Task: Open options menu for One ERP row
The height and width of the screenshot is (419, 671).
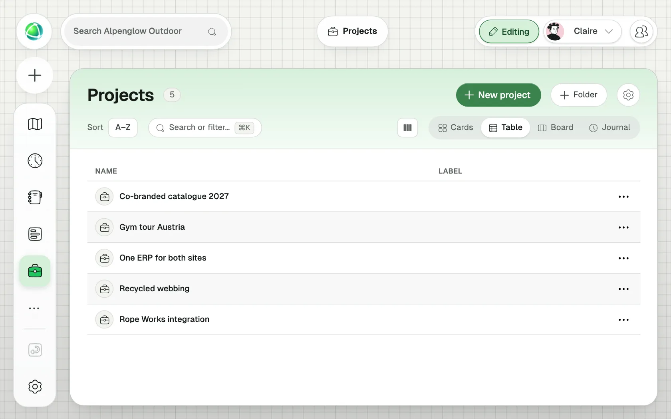Action: [623, 258]
